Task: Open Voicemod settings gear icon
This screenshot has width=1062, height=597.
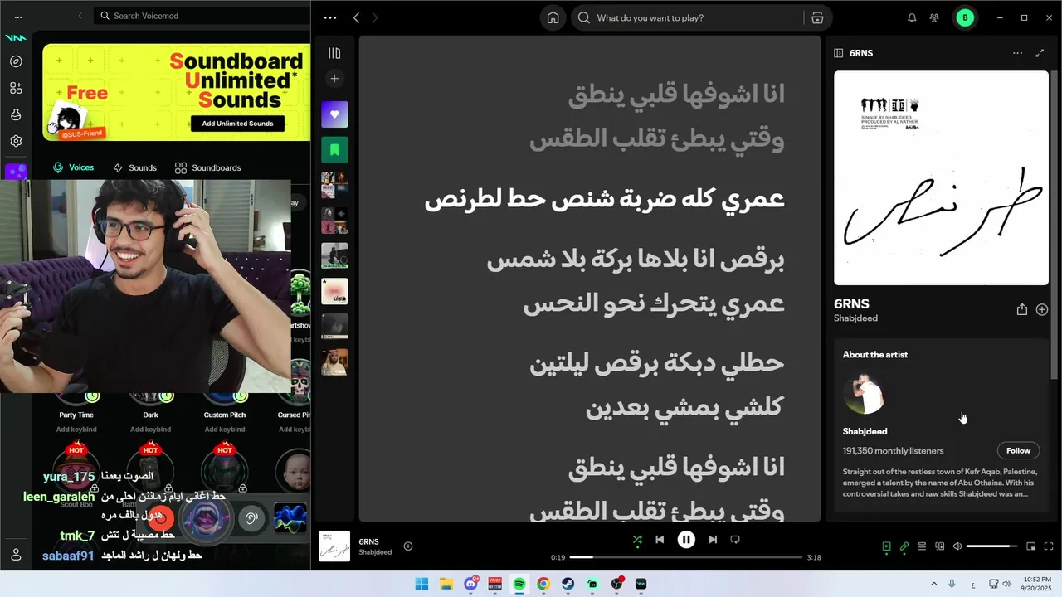Action: (x=16, y=141)
